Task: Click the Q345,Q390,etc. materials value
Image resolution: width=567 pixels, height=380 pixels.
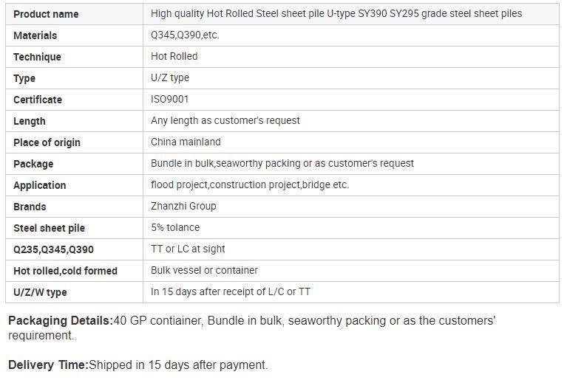Action: [x=185, y=35]
